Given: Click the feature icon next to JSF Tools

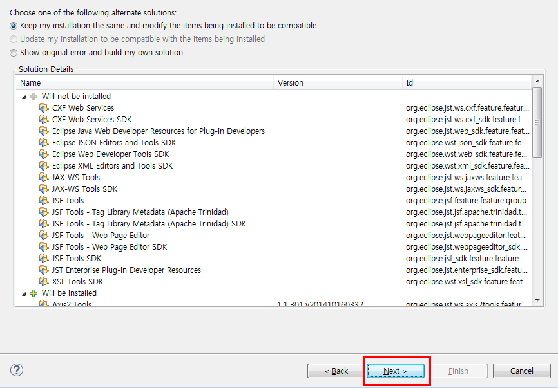Looking at the screenshot, I should click(x=44, y=200).
